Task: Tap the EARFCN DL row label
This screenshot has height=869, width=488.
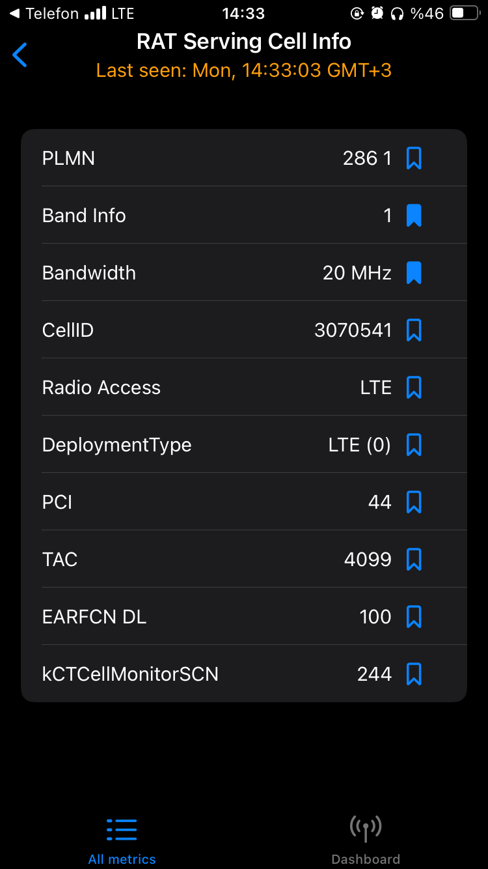Action: pos(94,617)
